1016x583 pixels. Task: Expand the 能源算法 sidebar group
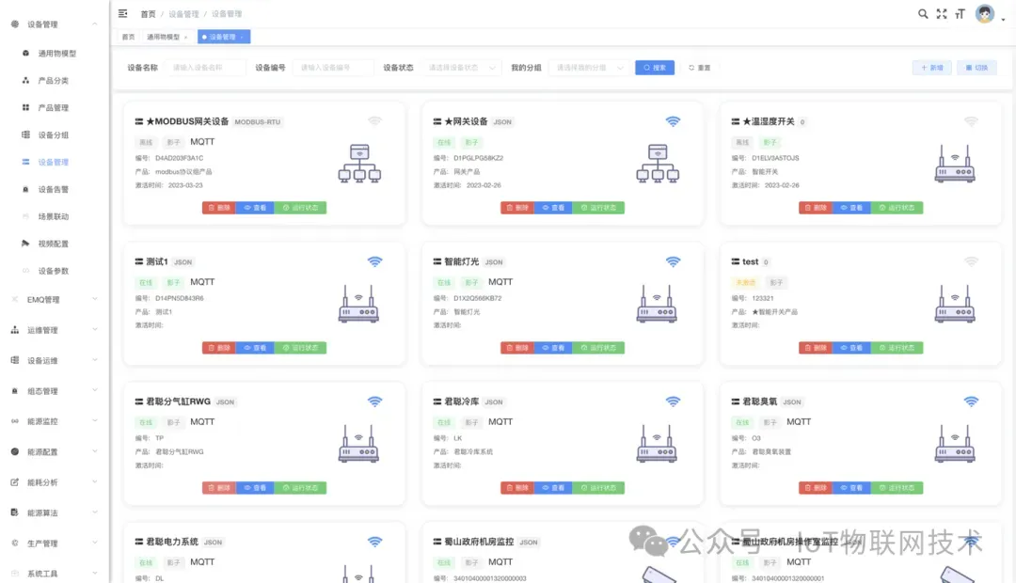pyautogui.click(x=55, y=512)
